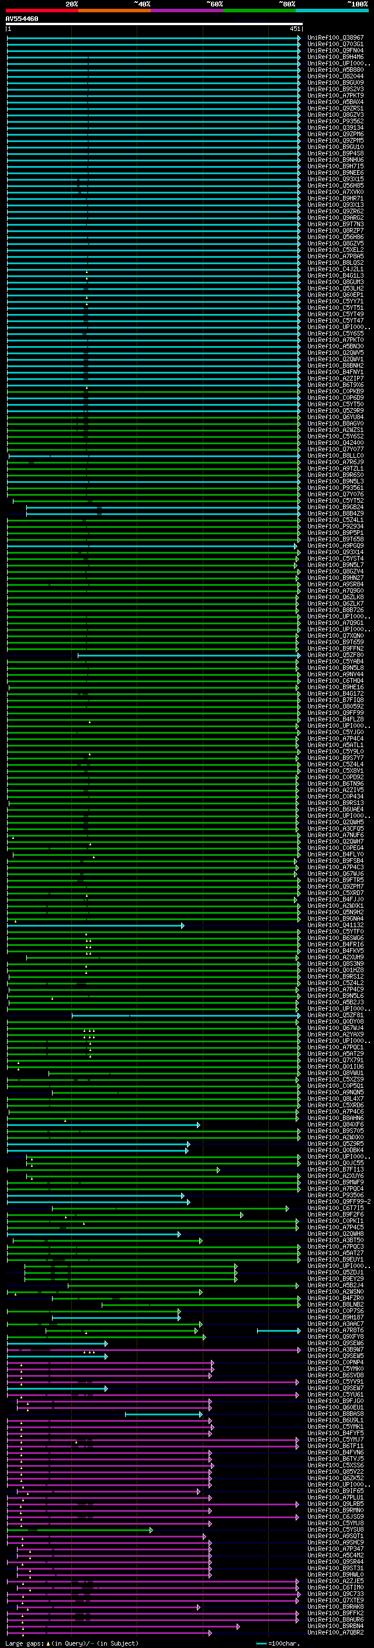Viewport: 374px width, 1648px height.
Task: Open hit UniRef100_A7P347
Action: pos(335,1549)
